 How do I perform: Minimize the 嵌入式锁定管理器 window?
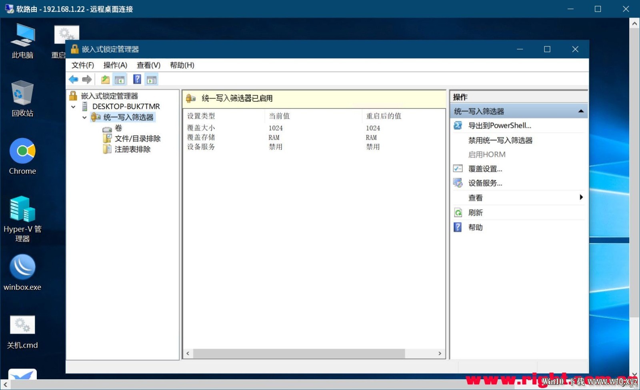[x=520, y=49]
